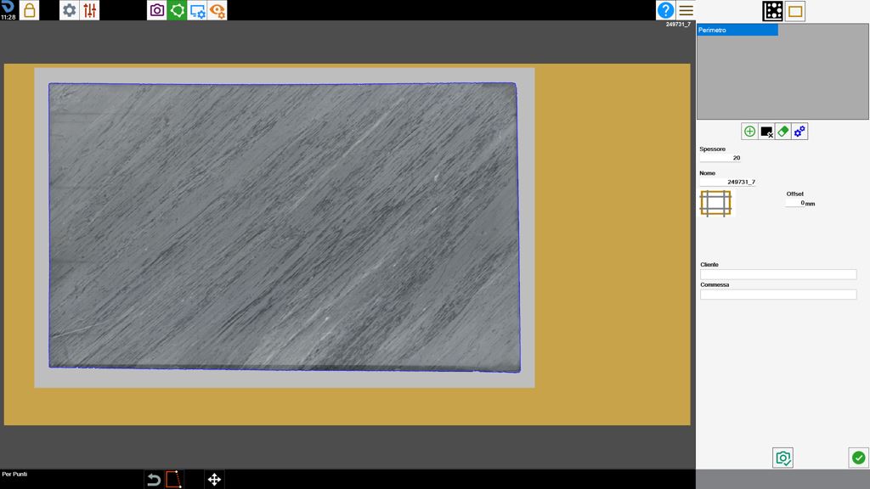
Task: Click the yellow padlock icon
Action: [x=30, y=10]
